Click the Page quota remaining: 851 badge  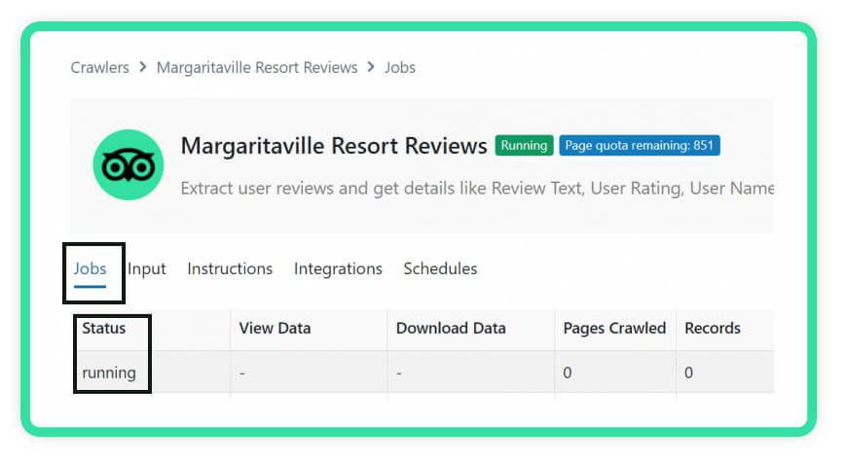pos(640,145)
